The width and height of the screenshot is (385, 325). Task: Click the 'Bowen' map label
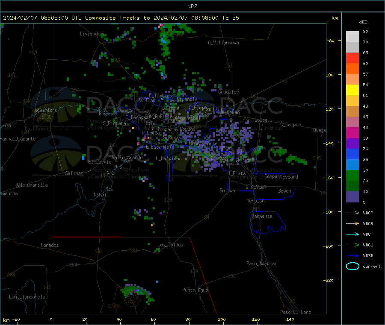(x=284, y=191)
